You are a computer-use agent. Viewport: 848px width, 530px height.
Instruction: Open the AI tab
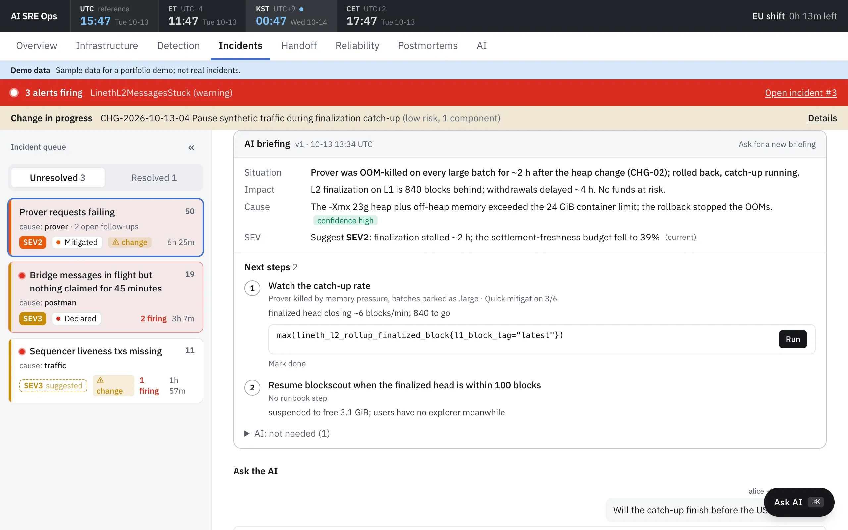pos(481,46)
